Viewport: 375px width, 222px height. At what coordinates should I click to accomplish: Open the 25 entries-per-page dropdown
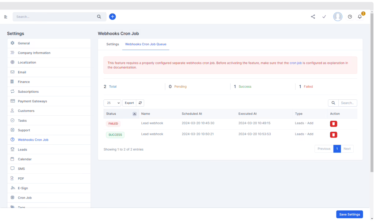[x=112, y=103]
